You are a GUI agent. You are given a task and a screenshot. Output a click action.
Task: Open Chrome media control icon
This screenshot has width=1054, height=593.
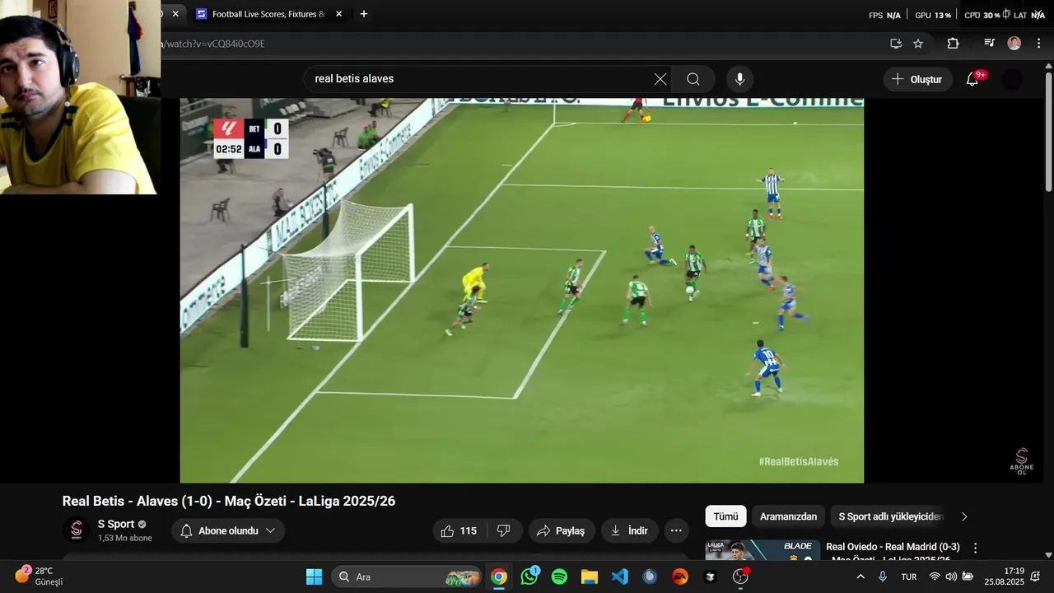[x=989, y=44]
